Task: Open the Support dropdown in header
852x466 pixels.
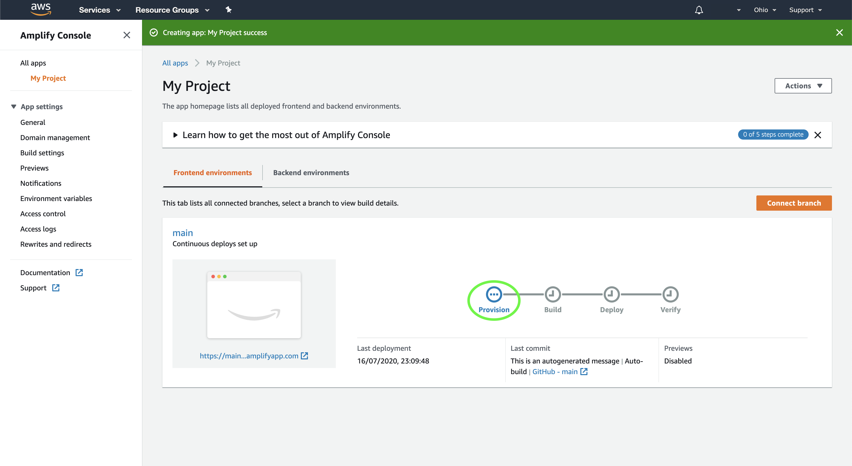Action: click(805, 10)
